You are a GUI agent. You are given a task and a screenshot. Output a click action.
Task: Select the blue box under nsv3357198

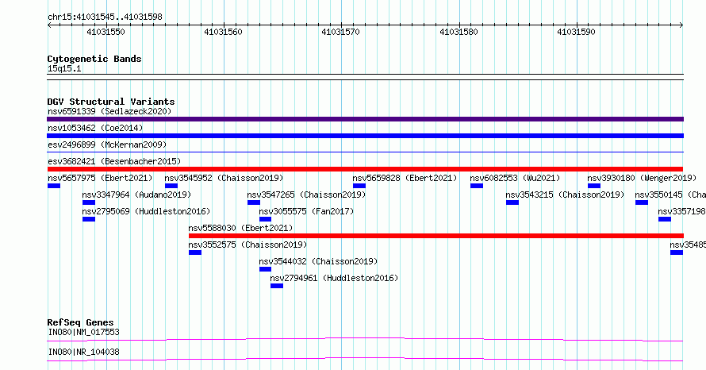[x=665, y=219]
